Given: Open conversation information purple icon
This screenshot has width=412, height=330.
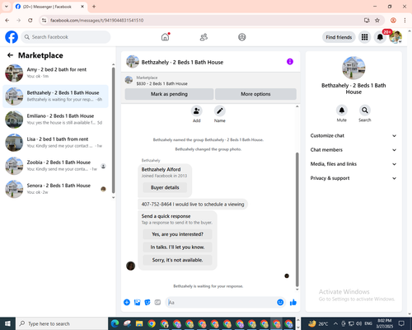Looking at the screenshot, I should pyautogui.click(x=290, y=62).
